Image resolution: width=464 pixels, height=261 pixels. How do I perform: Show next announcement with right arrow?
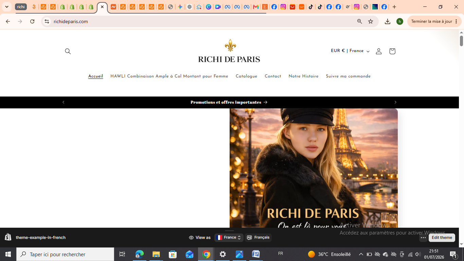click(395, 102)
